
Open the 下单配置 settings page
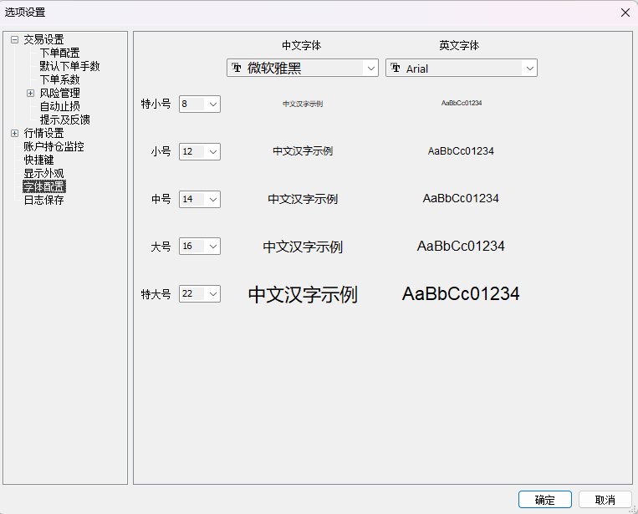pos(60,53)
